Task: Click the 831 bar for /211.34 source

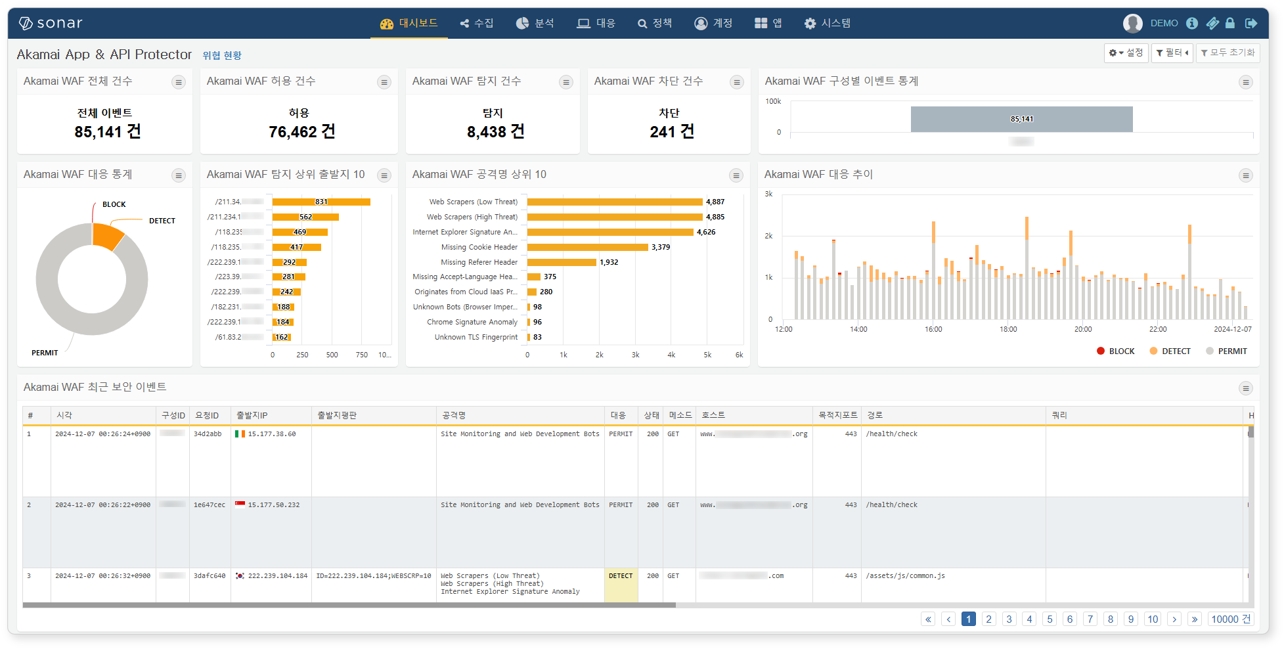Action: [x=321, y=202]
